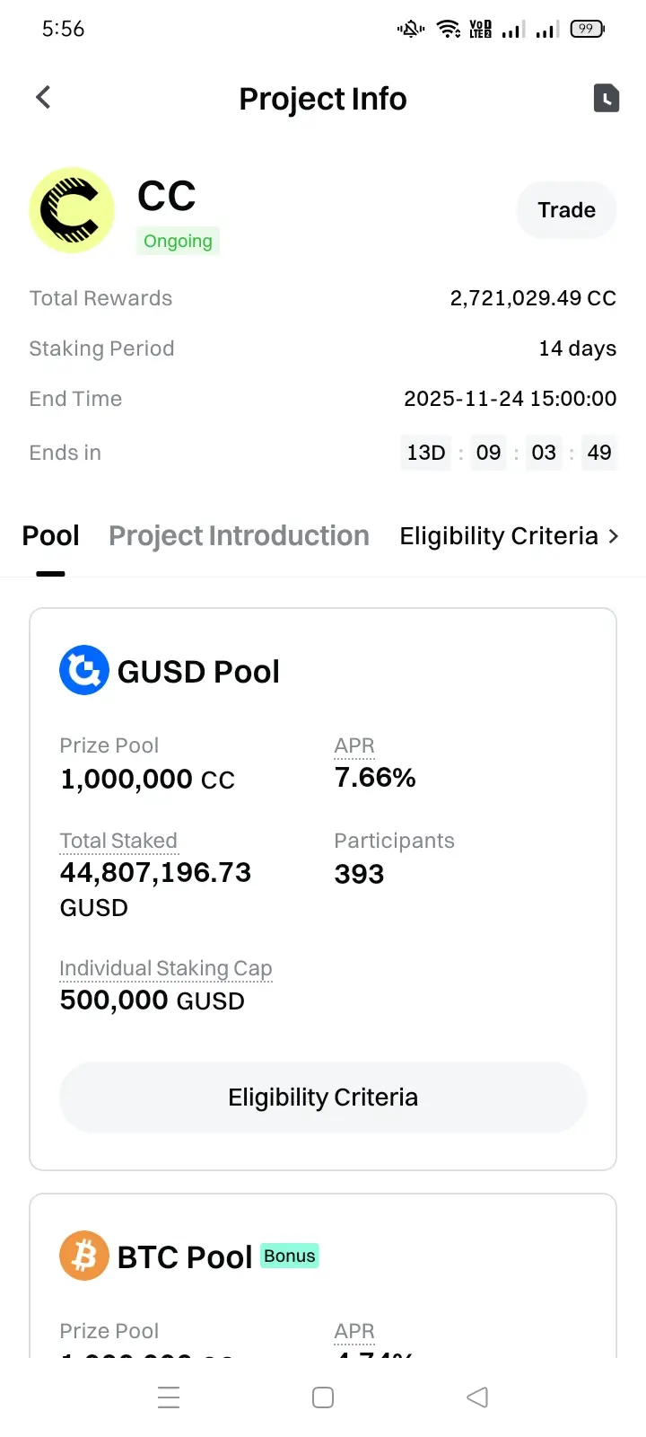The width and height of the screenshot is (646, 1437).
Task: Tap the GUSD Pool coin icon
Action: [84, 670]
